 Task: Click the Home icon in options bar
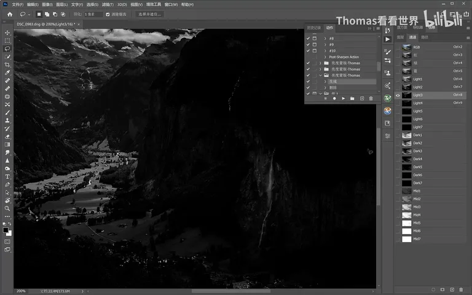point(10,14)
